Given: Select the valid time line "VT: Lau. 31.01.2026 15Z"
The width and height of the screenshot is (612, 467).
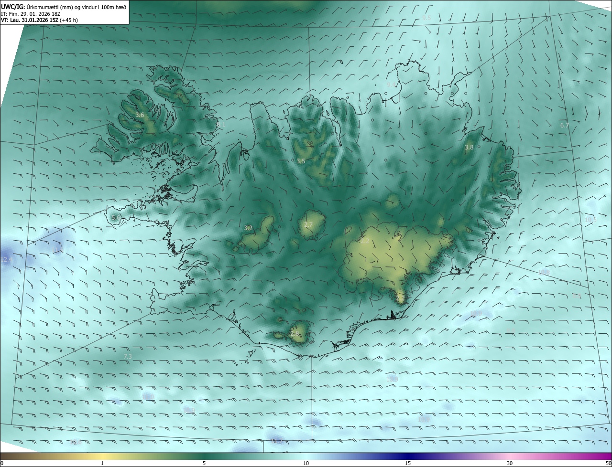Looking at the screenshot, I should click(x=30, y=20).
